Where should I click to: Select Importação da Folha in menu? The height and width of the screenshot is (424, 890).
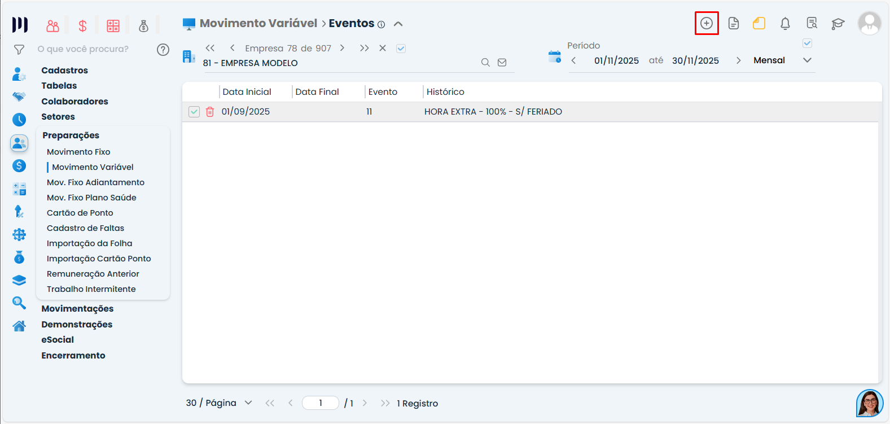(x=89, y=243)
